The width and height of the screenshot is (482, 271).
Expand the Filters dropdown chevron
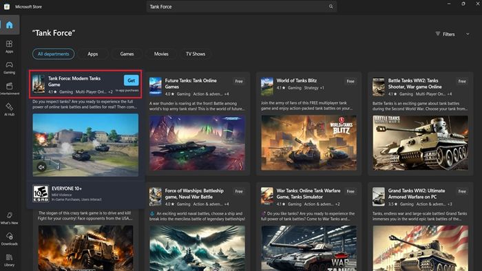pyautogui.click(x=468, y=34)
